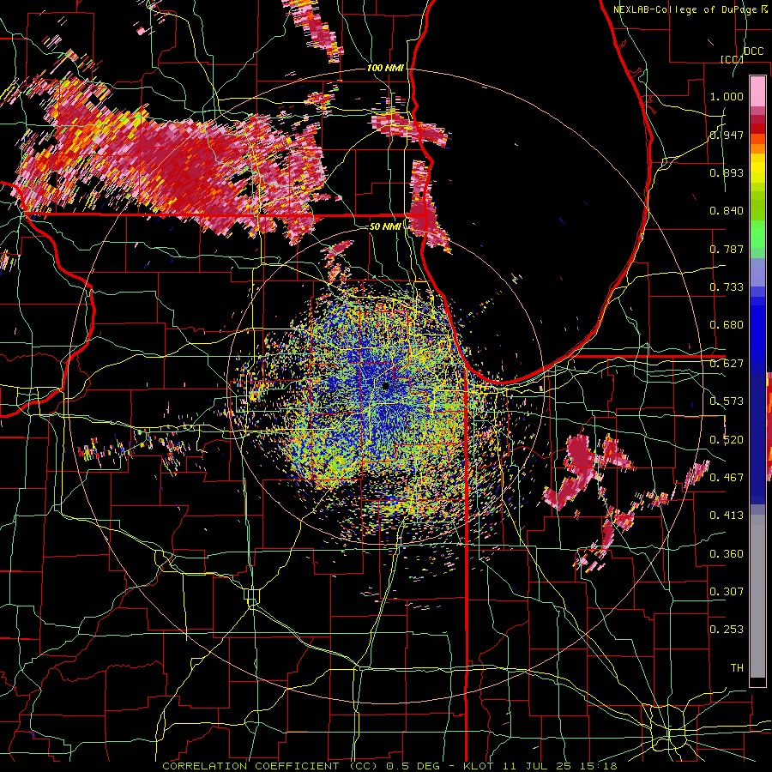This screenshot has height=772, width=772.
Task: Select the 0.520 legend value
Action: (x=727, y=440)
